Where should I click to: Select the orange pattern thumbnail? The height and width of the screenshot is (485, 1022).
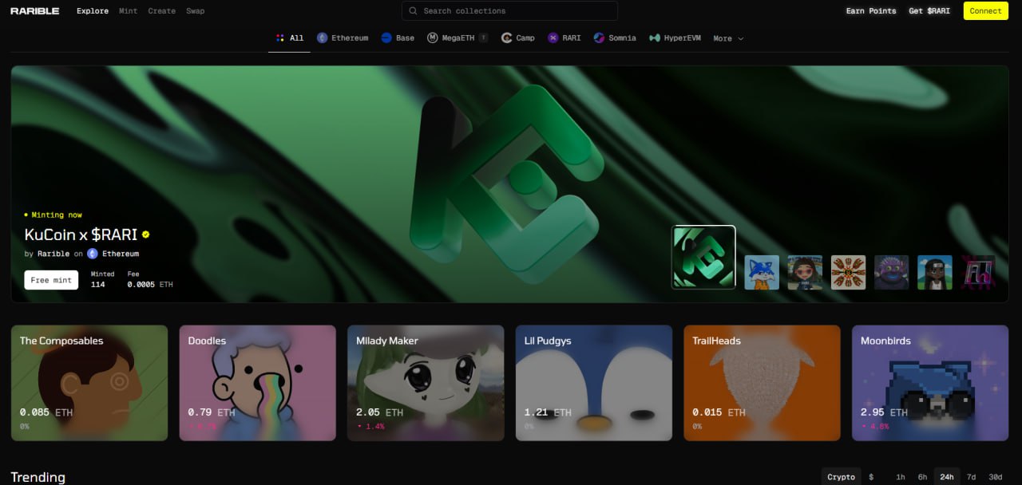pyautogui.click(x=848, y=272)
